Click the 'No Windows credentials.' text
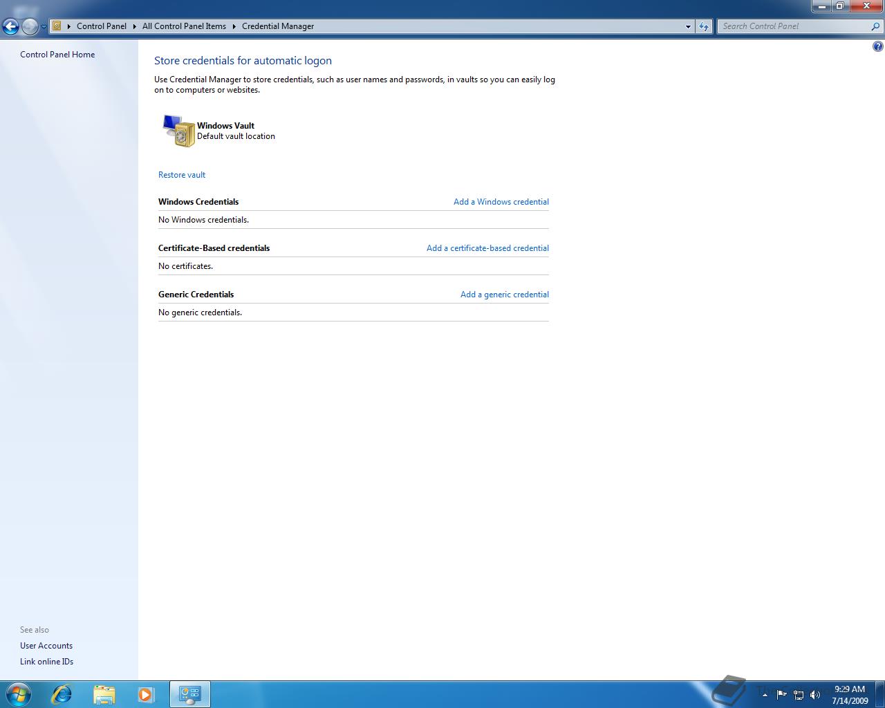885x708 pixels. 203,220
